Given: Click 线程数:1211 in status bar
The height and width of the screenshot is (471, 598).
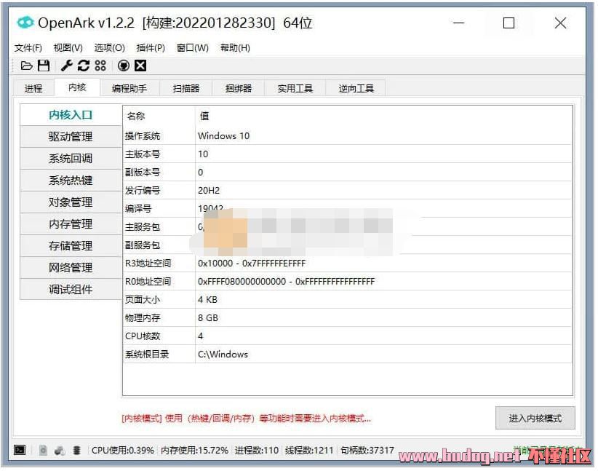Looking at the screenshot, I should (x=309, y=451).
